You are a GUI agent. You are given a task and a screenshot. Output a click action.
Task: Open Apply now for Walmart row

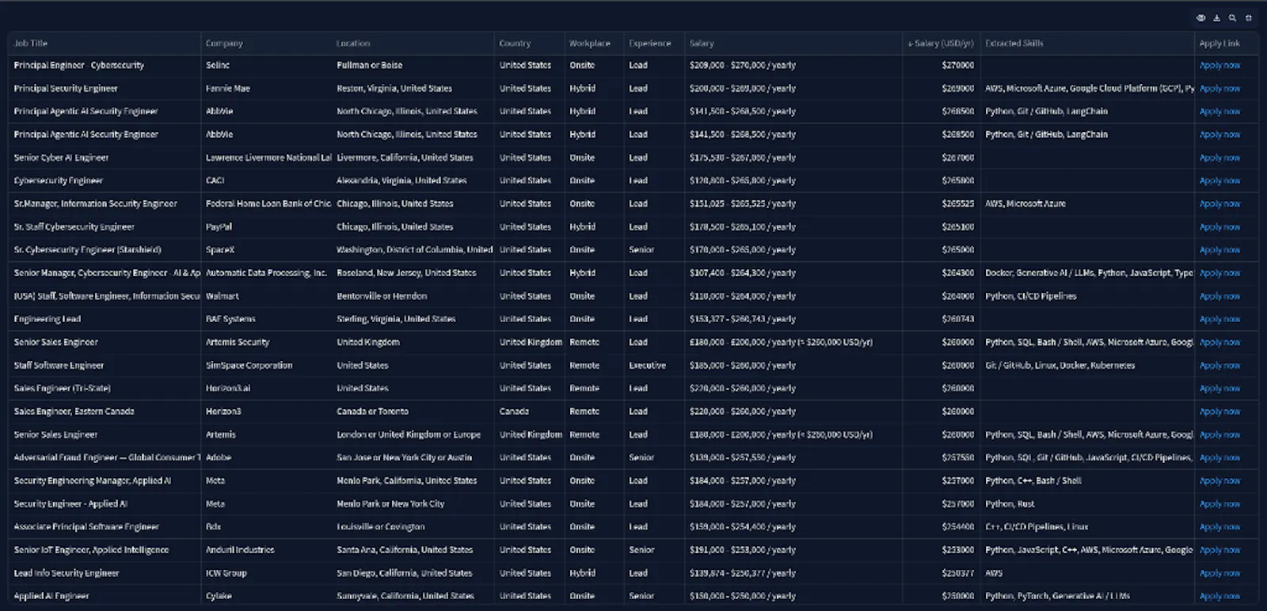[1219, 296]
